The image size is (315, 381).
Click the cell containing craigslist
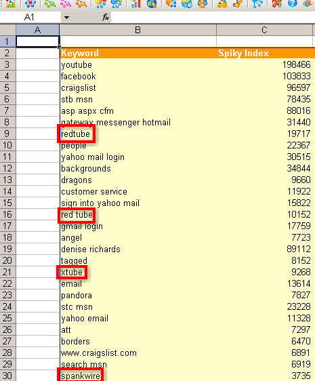(138, 87)
